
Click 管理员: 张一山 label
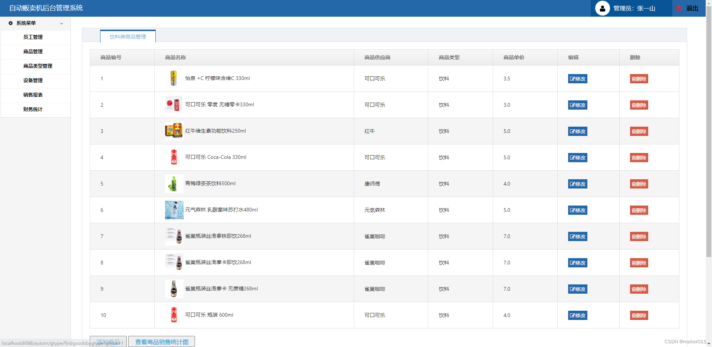point(634,8)
